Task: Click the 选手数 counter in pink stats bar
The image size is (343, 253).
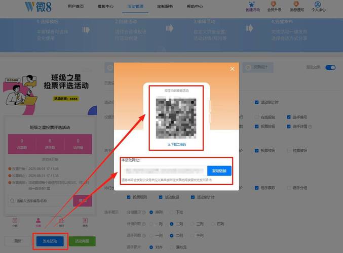Action: click(x=50, y=144)
